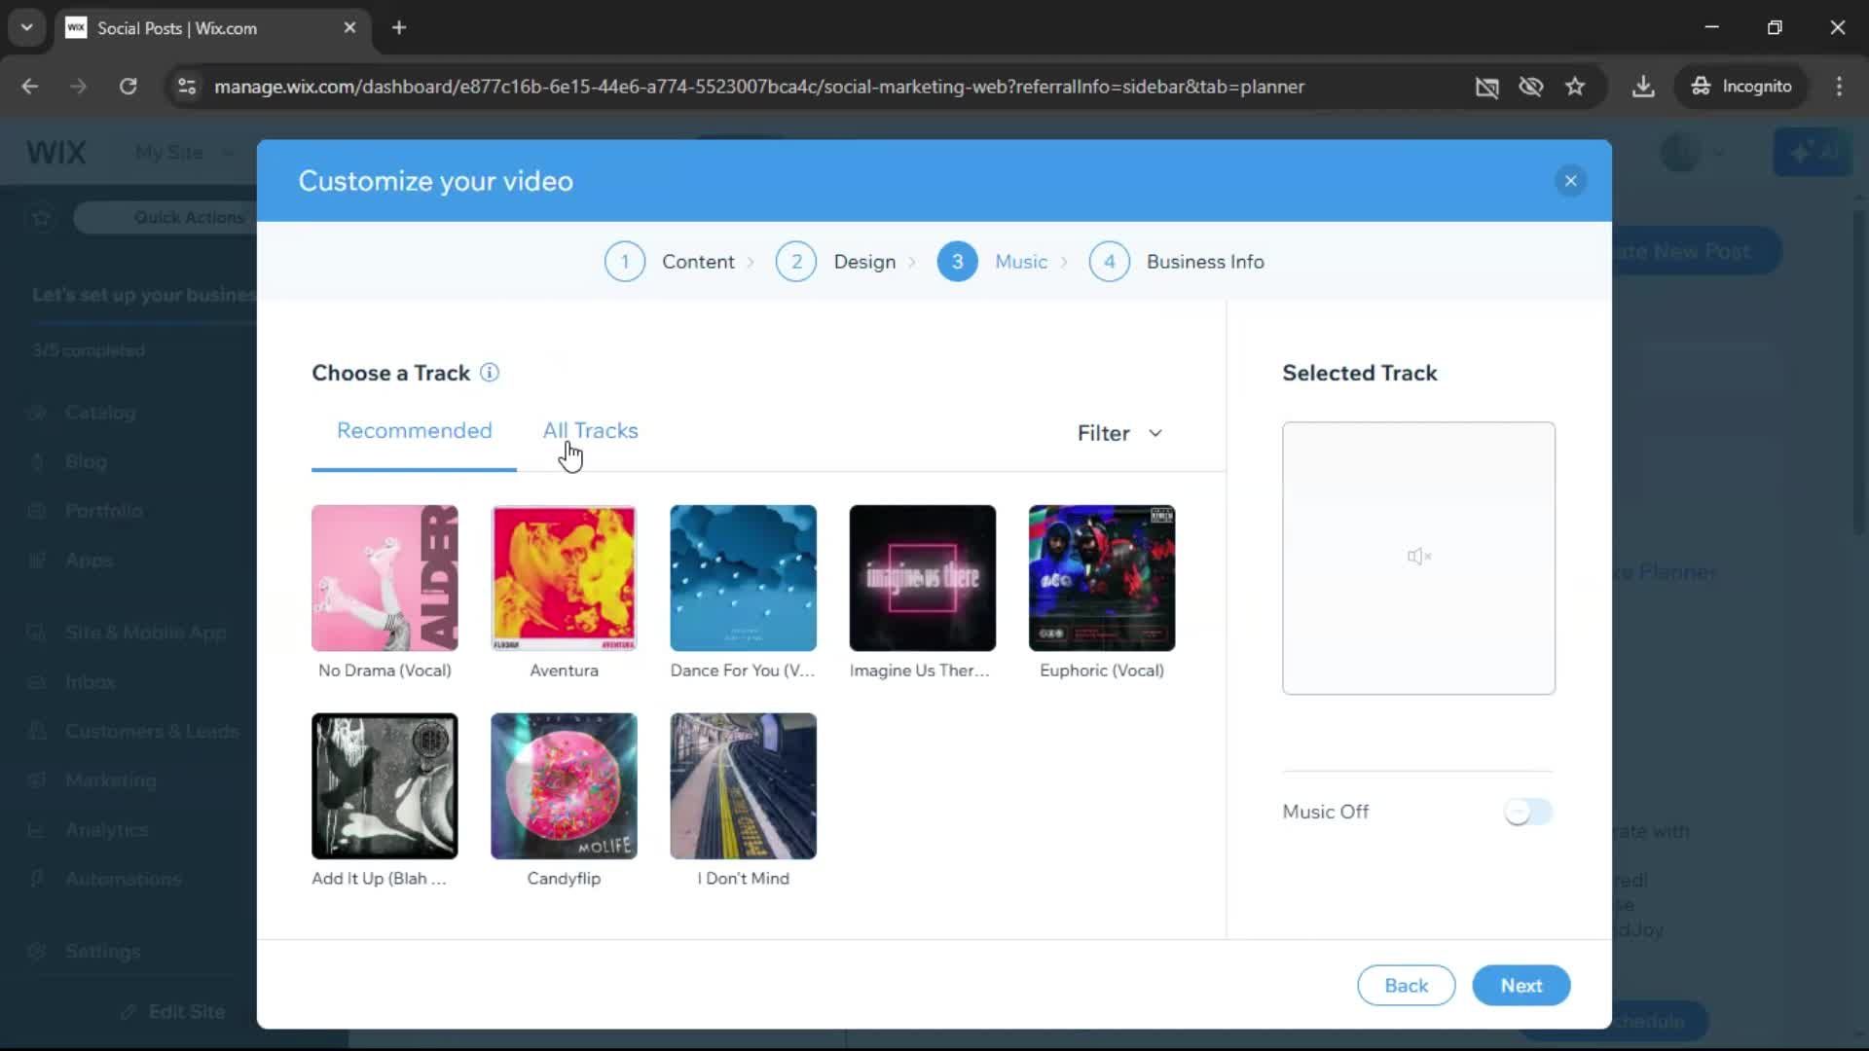Click the Choose a Track info icon
Screen dimensions: 1869x1051
pos(490,373)
